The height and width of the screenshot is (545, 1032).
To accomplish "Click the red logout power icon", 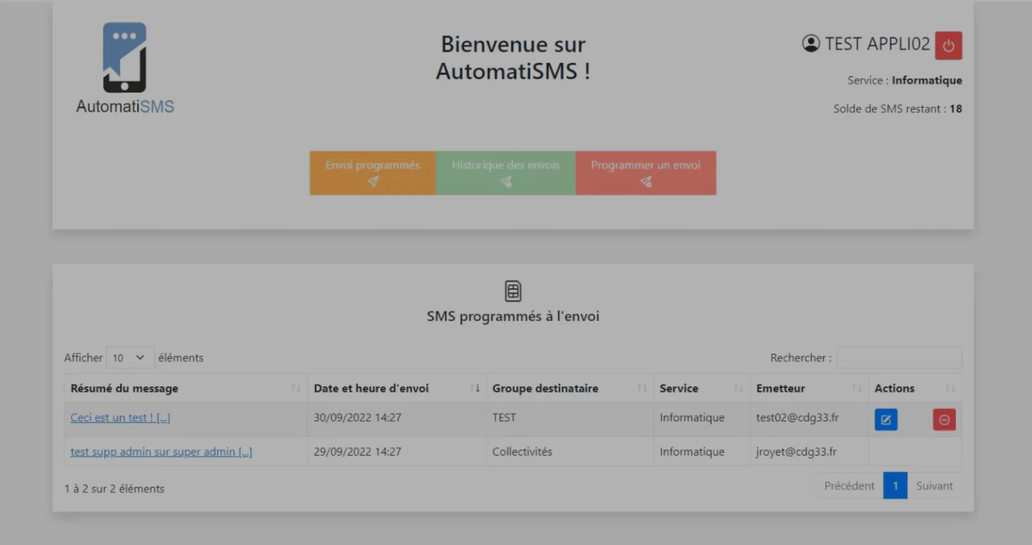I will click(949, 46).
